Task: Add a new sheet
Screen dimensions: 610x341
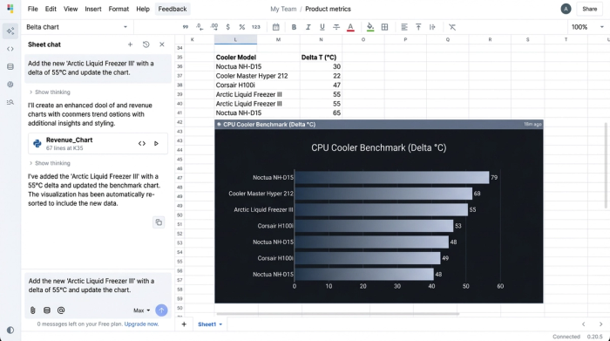Action: tap(184, 324)
